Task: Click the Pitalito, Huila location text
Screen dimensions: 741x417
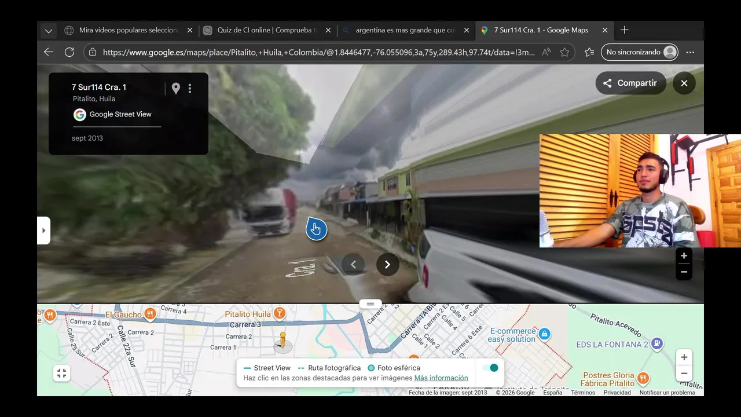Action: tap(94, 99)
